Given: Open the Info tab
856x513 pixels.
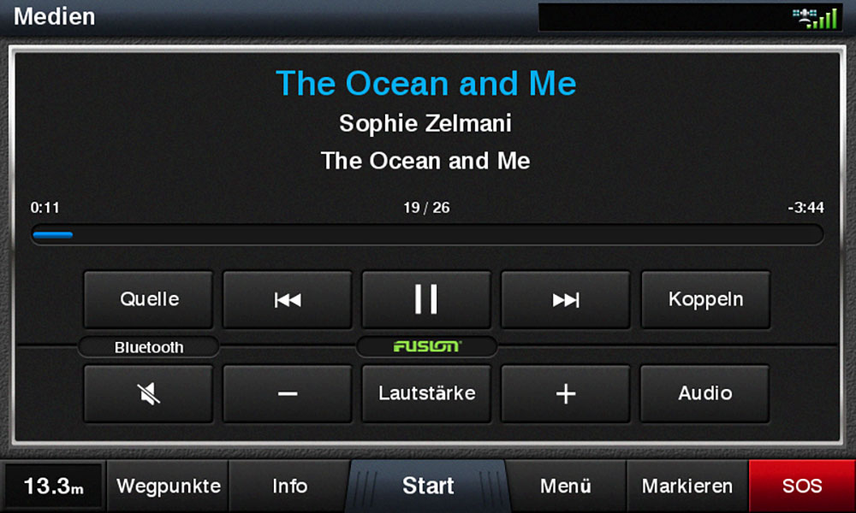Looking at the screenshot, I should point(289,486).
